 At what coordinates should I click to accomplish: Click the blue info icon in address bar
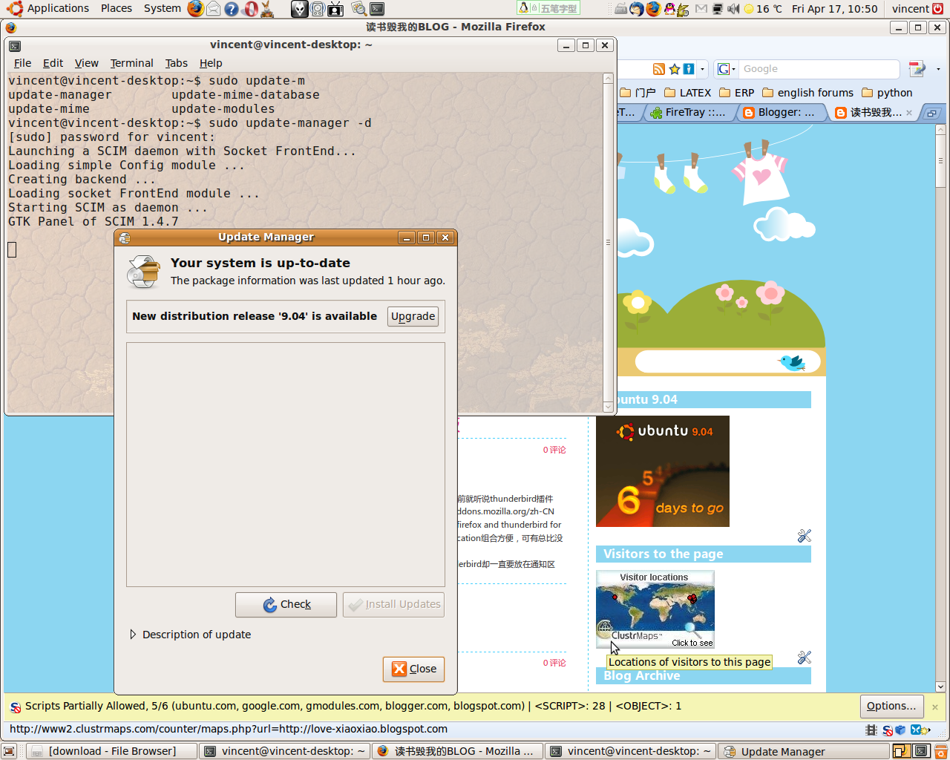(689, 69)
